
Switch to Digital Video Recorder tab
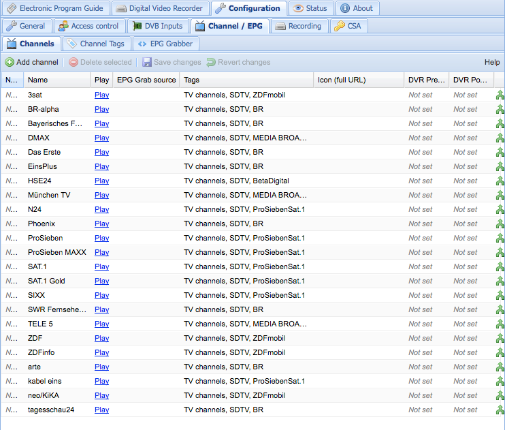pyautogui.click(x=160, y=8)
